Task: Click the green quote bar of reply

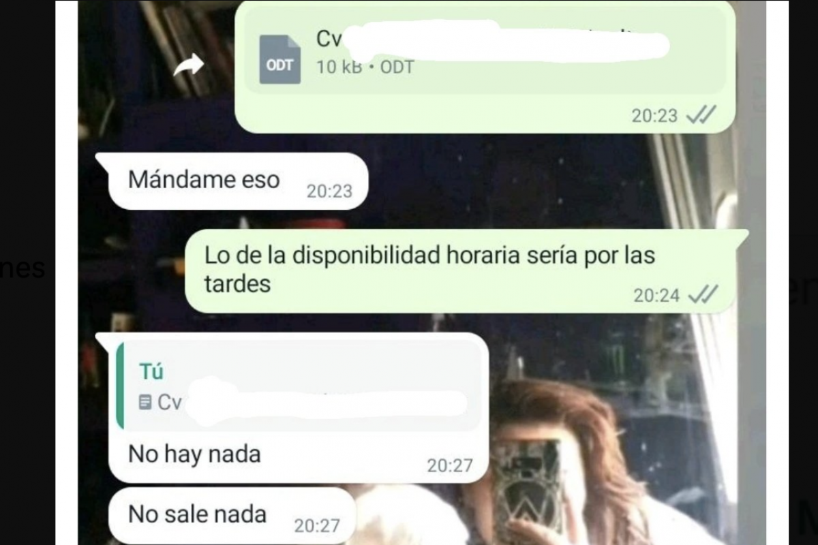Action: pyautogui.click(x=120, y=386)
